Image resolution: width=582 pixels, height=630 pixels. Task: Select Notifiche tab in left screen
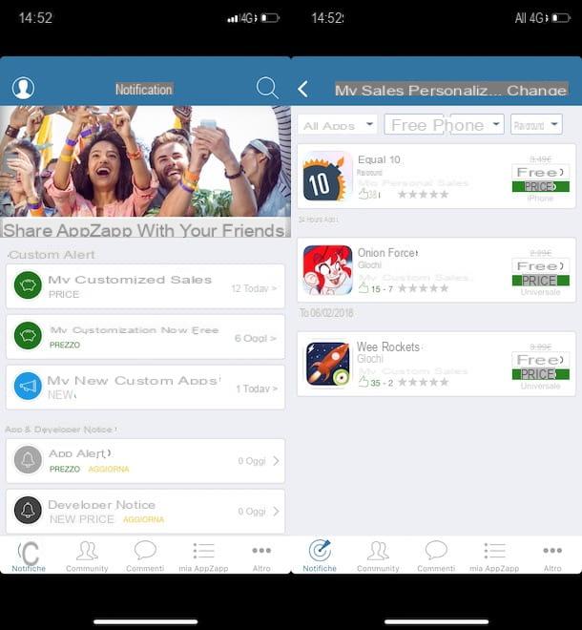point(29,556)
